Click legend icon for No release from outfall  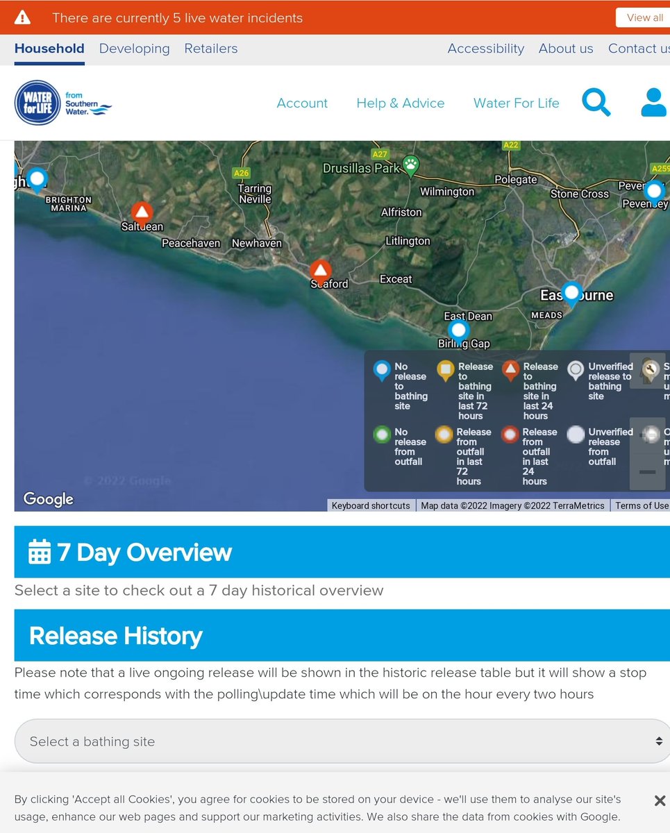[x=382, y=435]
